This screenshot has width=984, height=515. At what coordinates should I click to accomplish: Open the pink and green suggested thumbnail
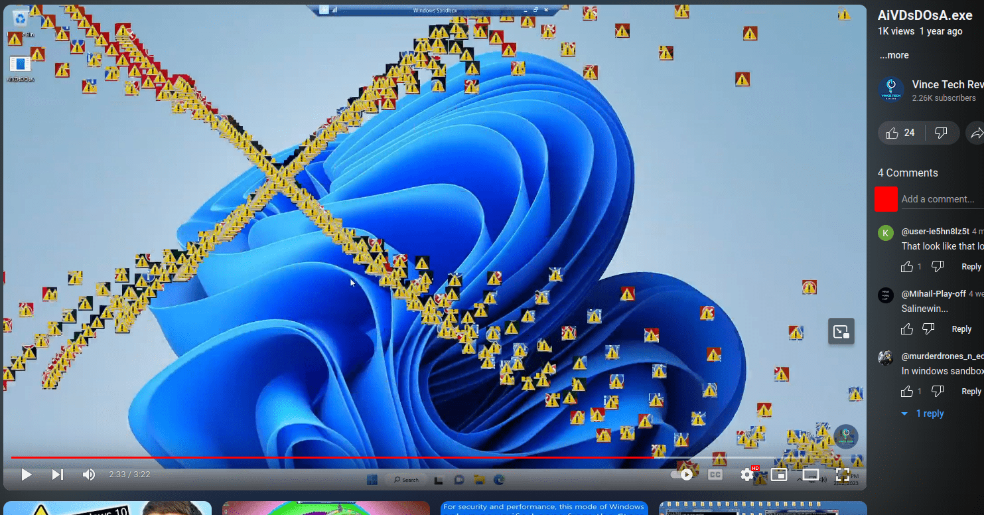[x=326, y=508]
